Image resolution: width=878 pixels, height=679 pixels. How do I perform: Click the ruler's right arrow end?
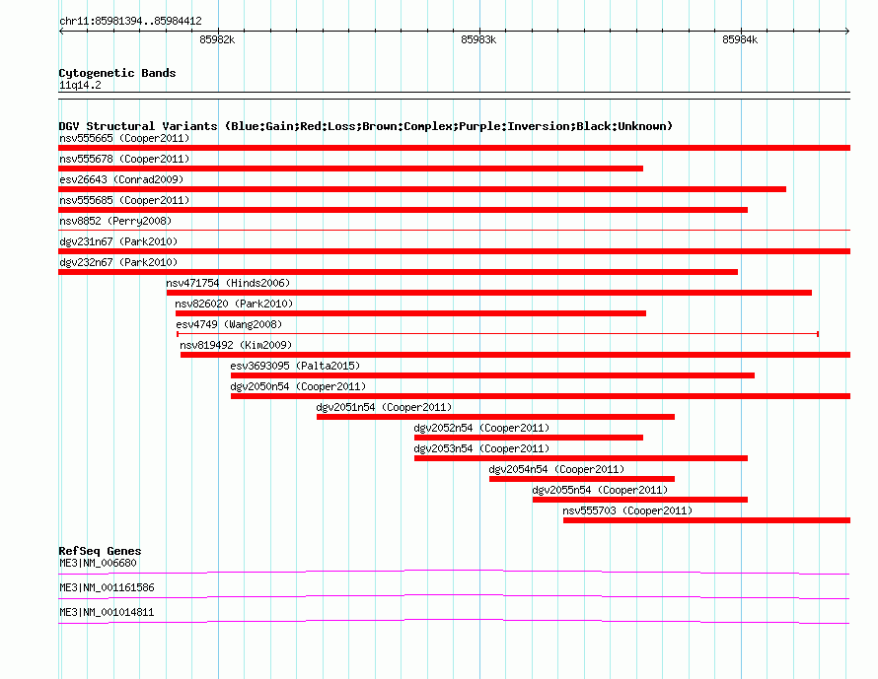tap(847, 32)
